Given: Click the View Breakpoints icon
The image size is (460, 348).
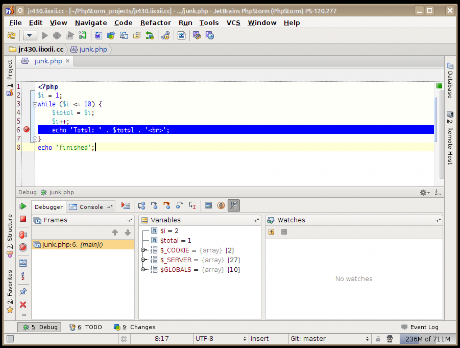Looking at the screenshot, I should pyautogui.click(x=23, y=235).
